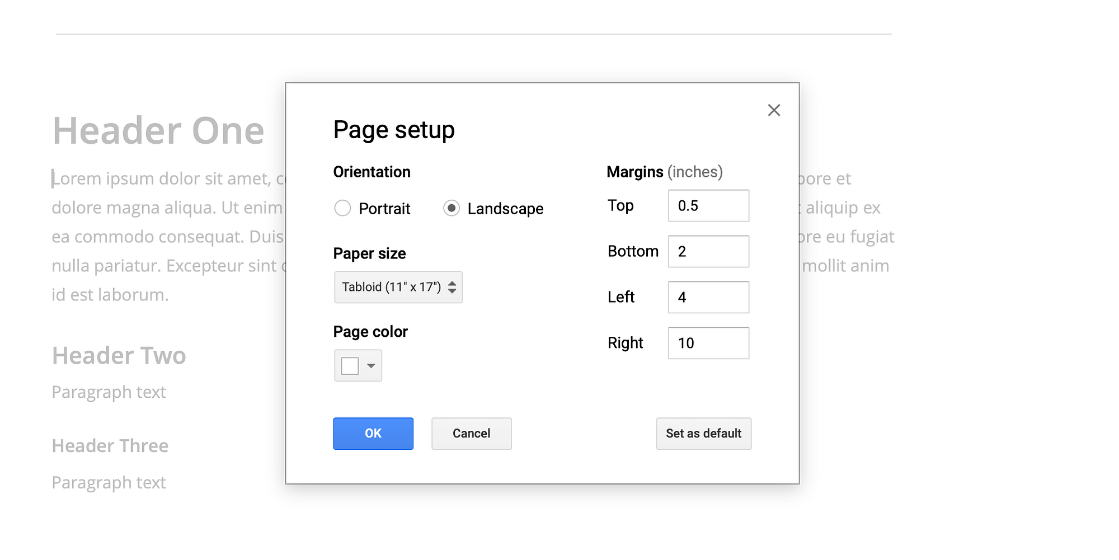Click the Header Three heading
This screenshot has height=560, width=1119.
point(110,445)
